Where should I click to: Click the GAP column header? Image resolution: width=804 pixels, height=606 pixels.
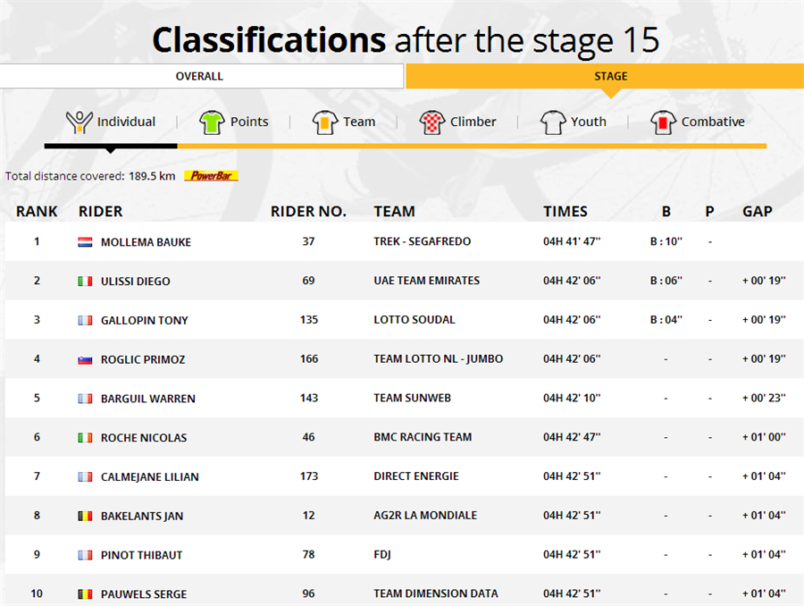point(758,212)
